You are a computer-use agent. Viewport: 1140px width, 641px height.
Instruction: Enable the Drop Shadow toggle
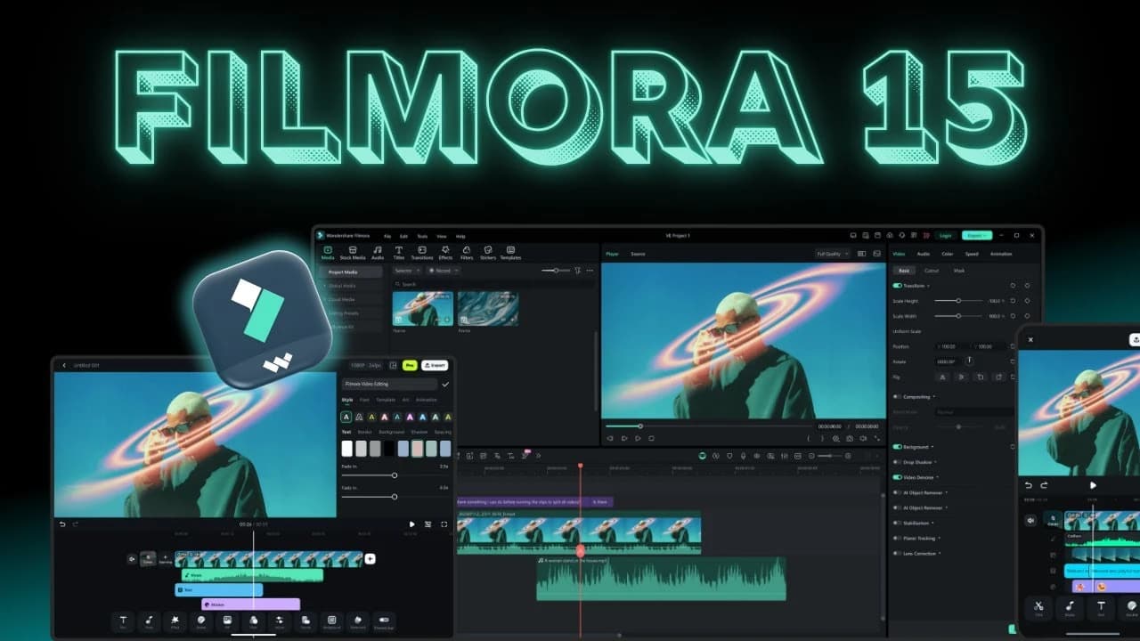[x=897, y=462]
